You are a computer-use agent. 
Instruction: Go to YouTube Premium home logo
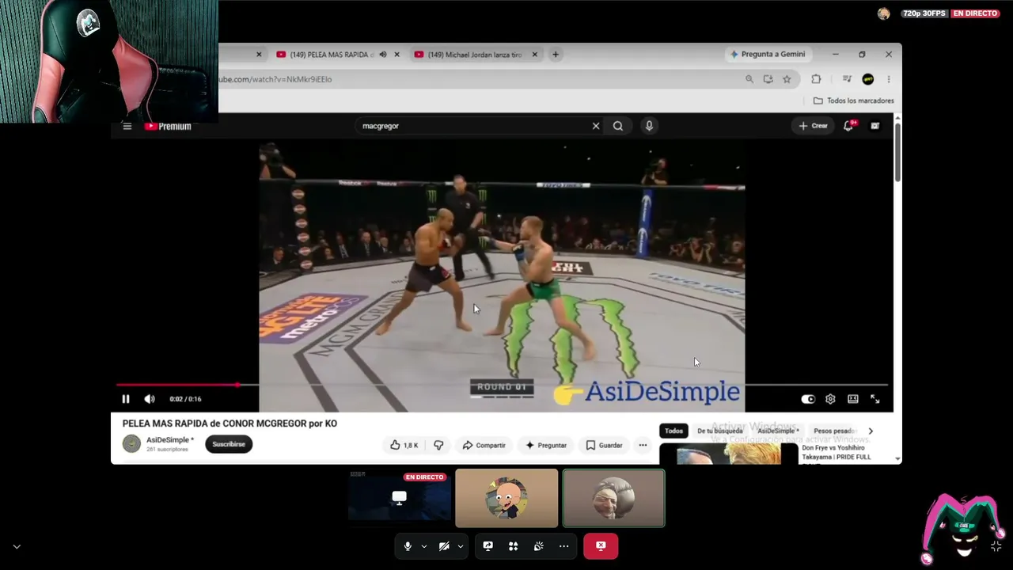click(168, 126)
